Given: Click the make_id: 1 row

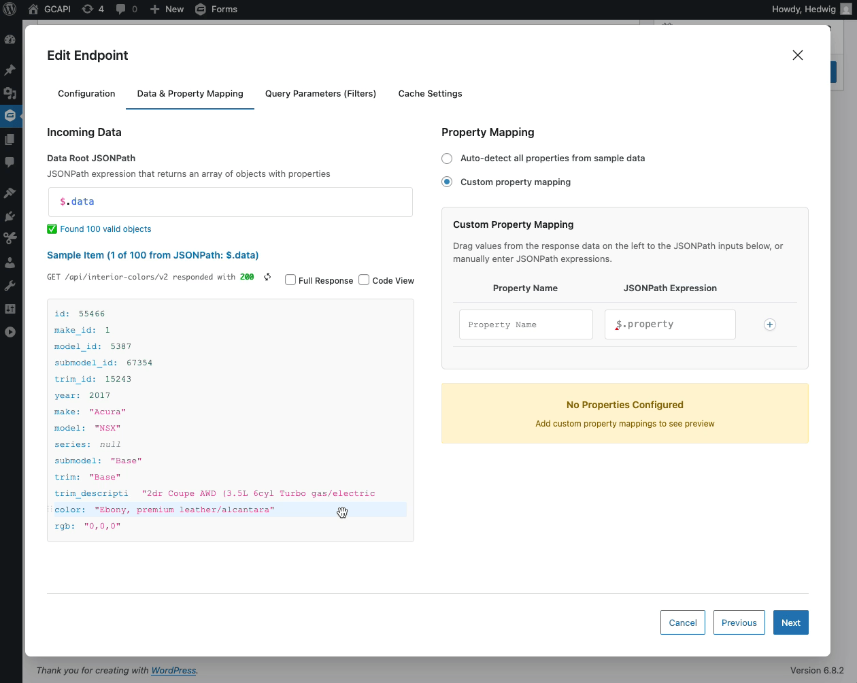Looking at the screenshot, I should point(231,330).
